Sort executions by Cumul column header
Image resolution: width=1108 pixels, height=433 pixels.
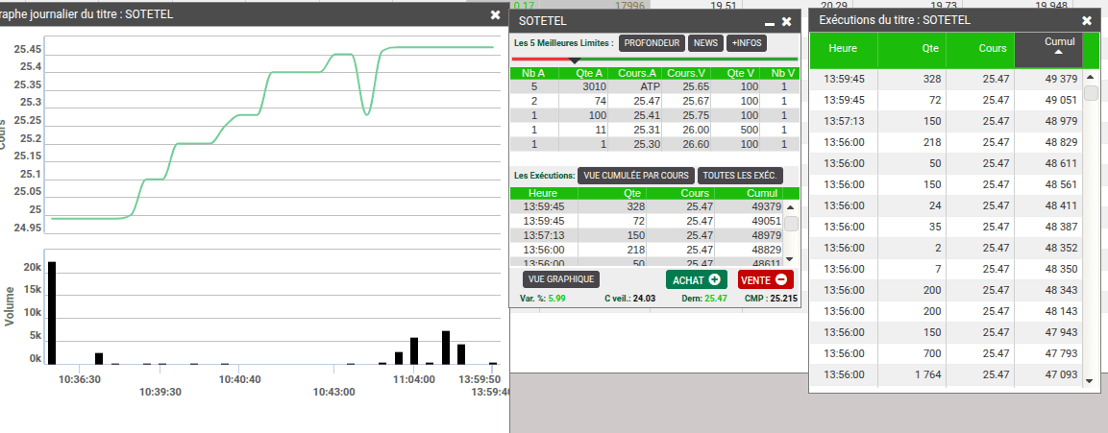tap(1047, 50)
